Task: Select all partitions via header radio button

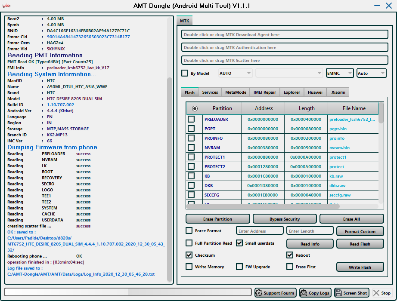Action: [x=195, y=108]
